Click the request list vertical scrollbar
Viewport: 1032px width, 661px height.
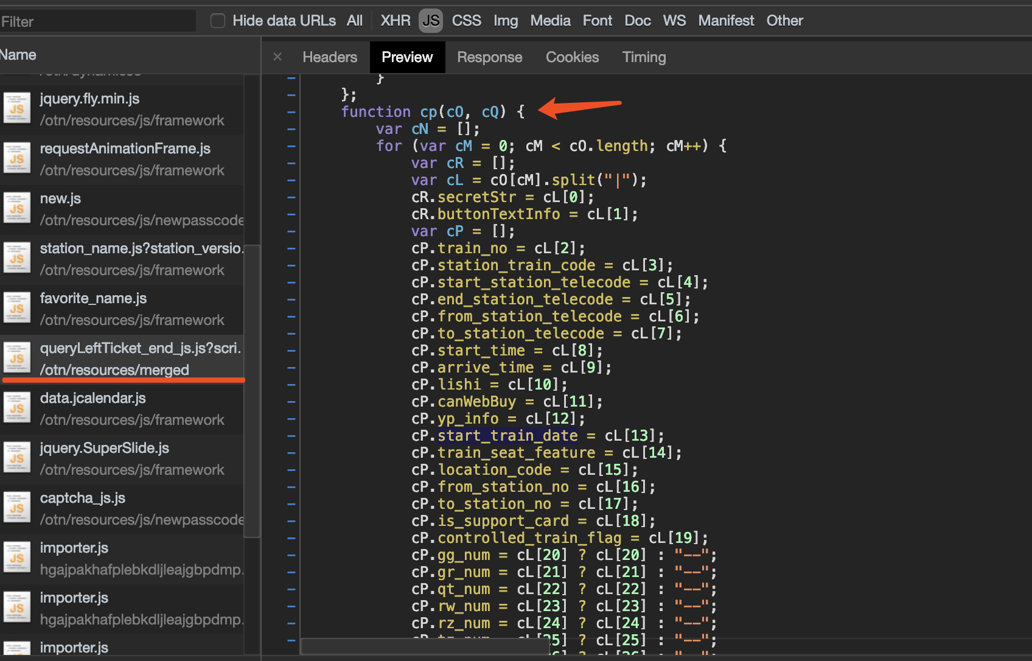(x=252, y=391)
